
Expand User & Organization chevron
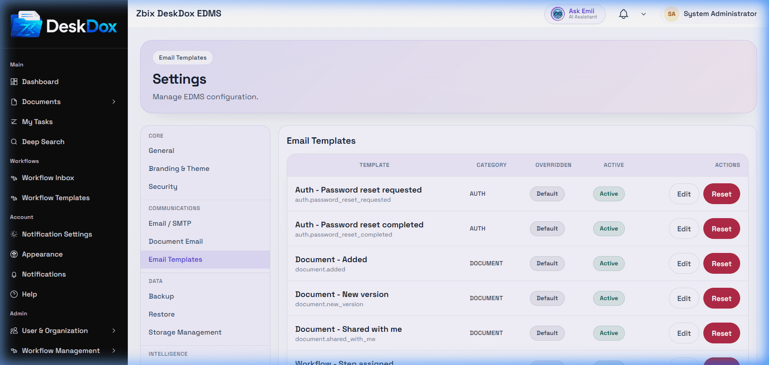pos(114,331)
